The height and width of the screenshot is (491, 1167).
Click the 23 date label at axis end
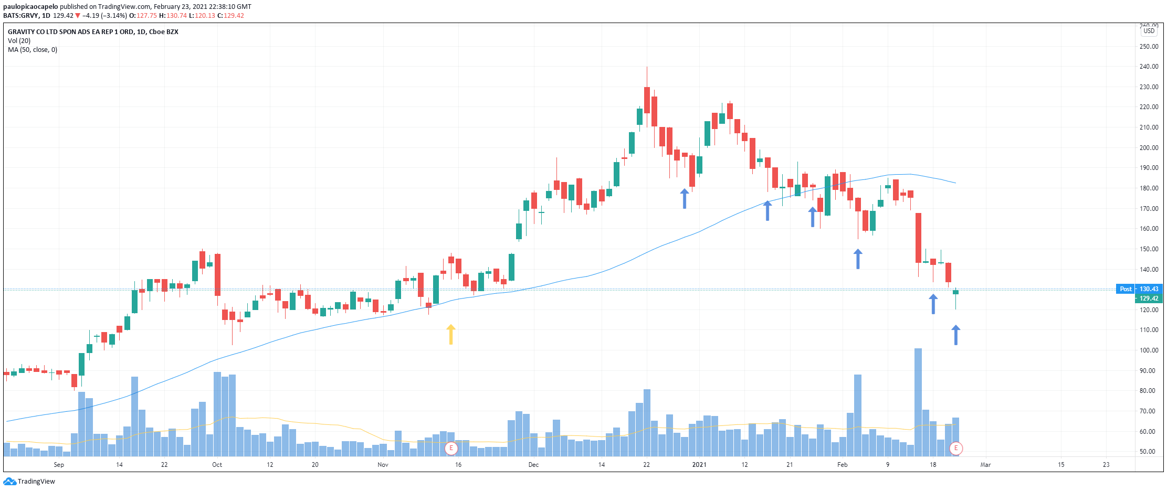pyautogui.click(x=1106, y=465)
